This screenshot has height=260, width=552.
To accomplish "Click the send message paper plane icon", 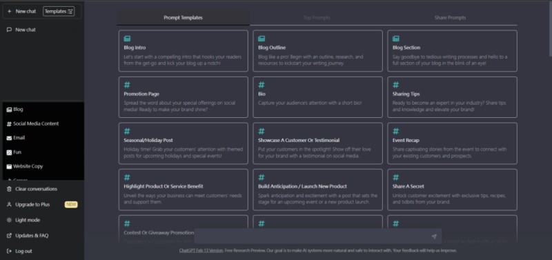I will tap(434, 237).
